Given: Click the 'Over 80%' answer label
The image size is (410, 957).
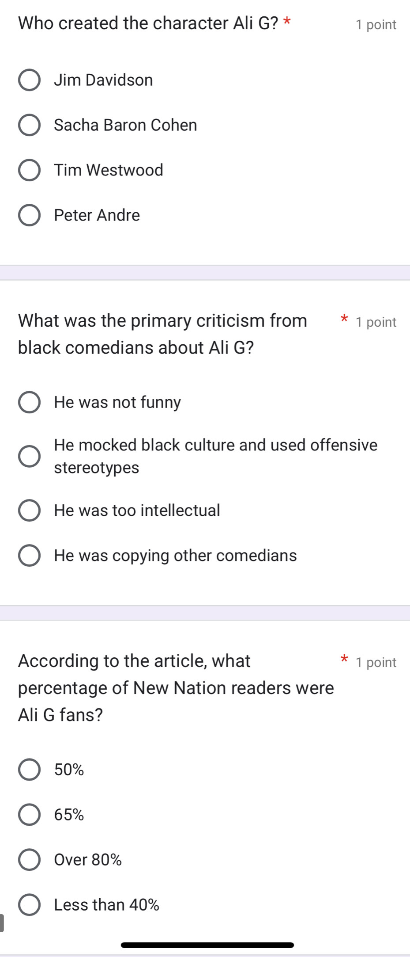Looking at the screenshot, I should 88,860.
